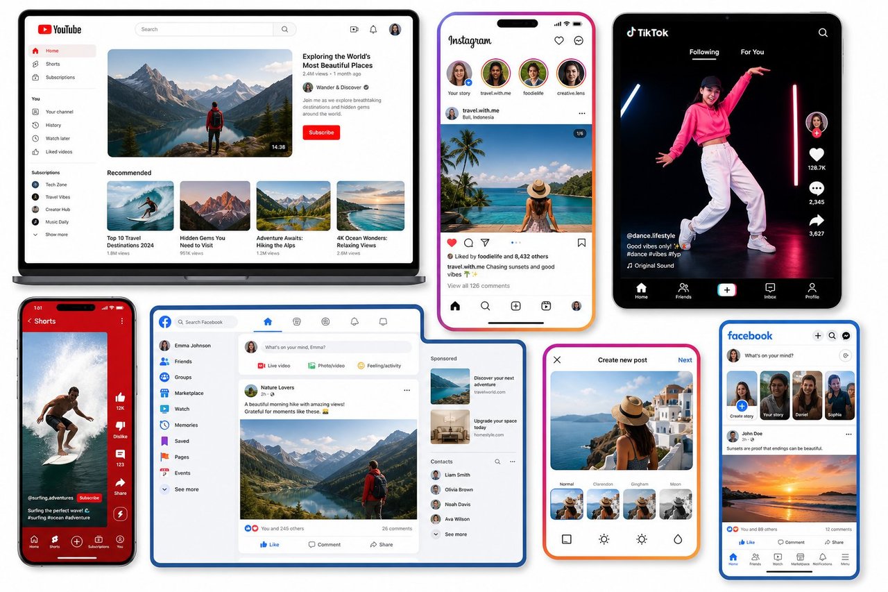Close the Create new post screen
The image size is (888, 592).
pos(557,360)
